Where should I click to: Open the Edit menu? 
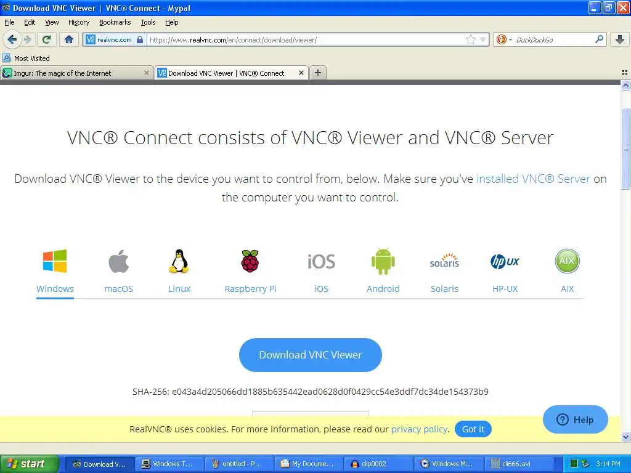[x=30, y=22]
